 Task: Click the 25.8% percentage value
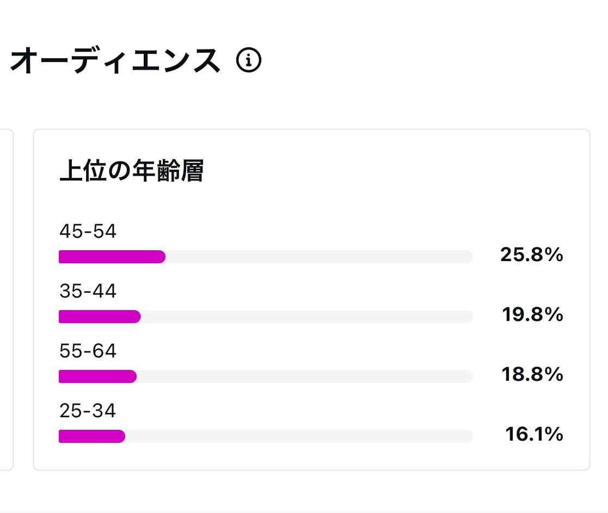pos(531,255)
